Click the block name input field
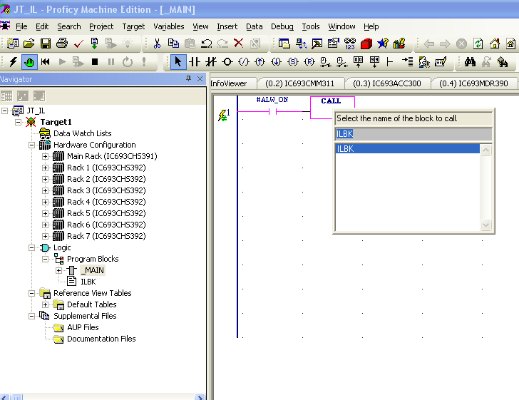Screen dimensions: 519x400 click(x=413, y=134)
